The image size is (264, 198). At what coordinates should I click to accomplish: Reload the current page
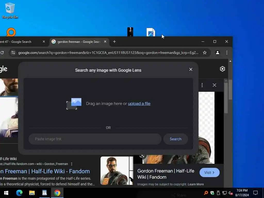[2, 53]
